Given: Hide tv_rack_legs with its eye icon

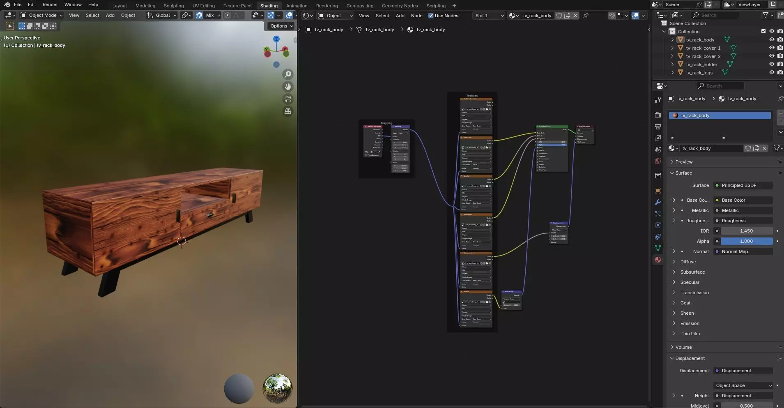Looking at the screenshot, I should point(772,73).
